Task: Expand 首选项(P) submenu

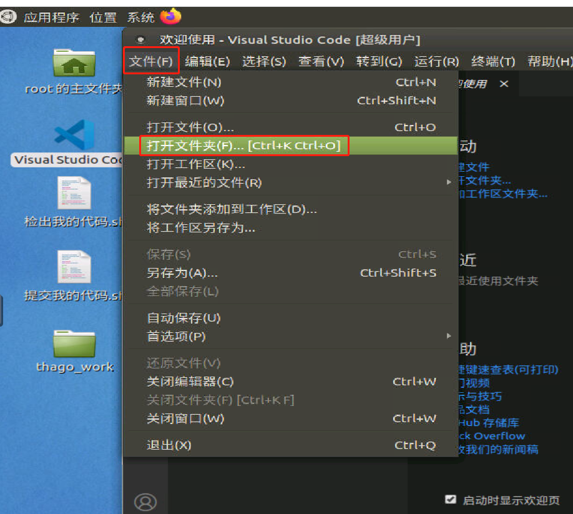Action: tap(290, 336)
